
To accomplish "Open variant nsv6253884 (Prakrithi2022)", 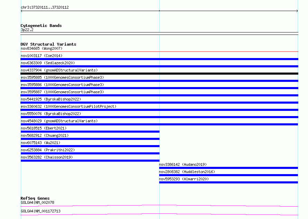I will point(48,150).
